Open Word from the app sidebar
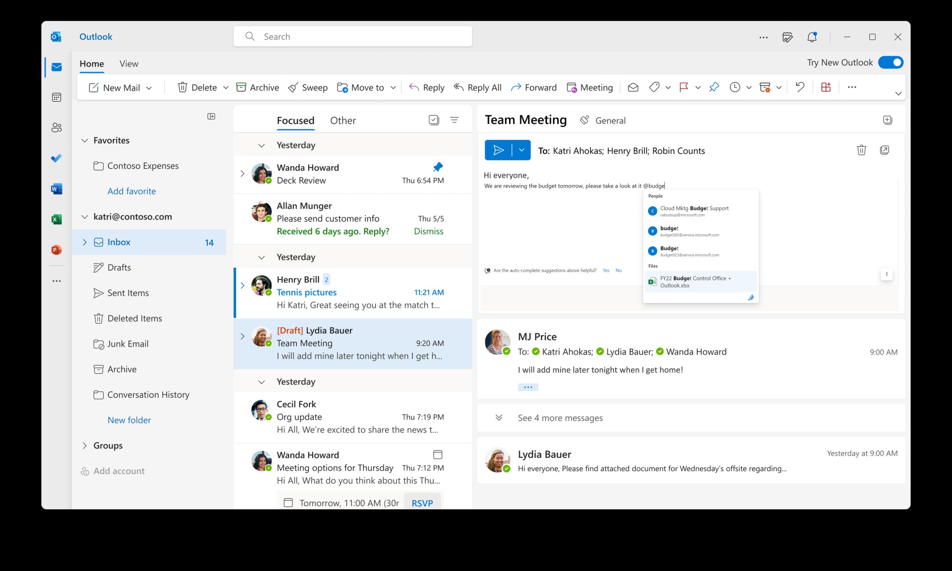 pos(56,189)
